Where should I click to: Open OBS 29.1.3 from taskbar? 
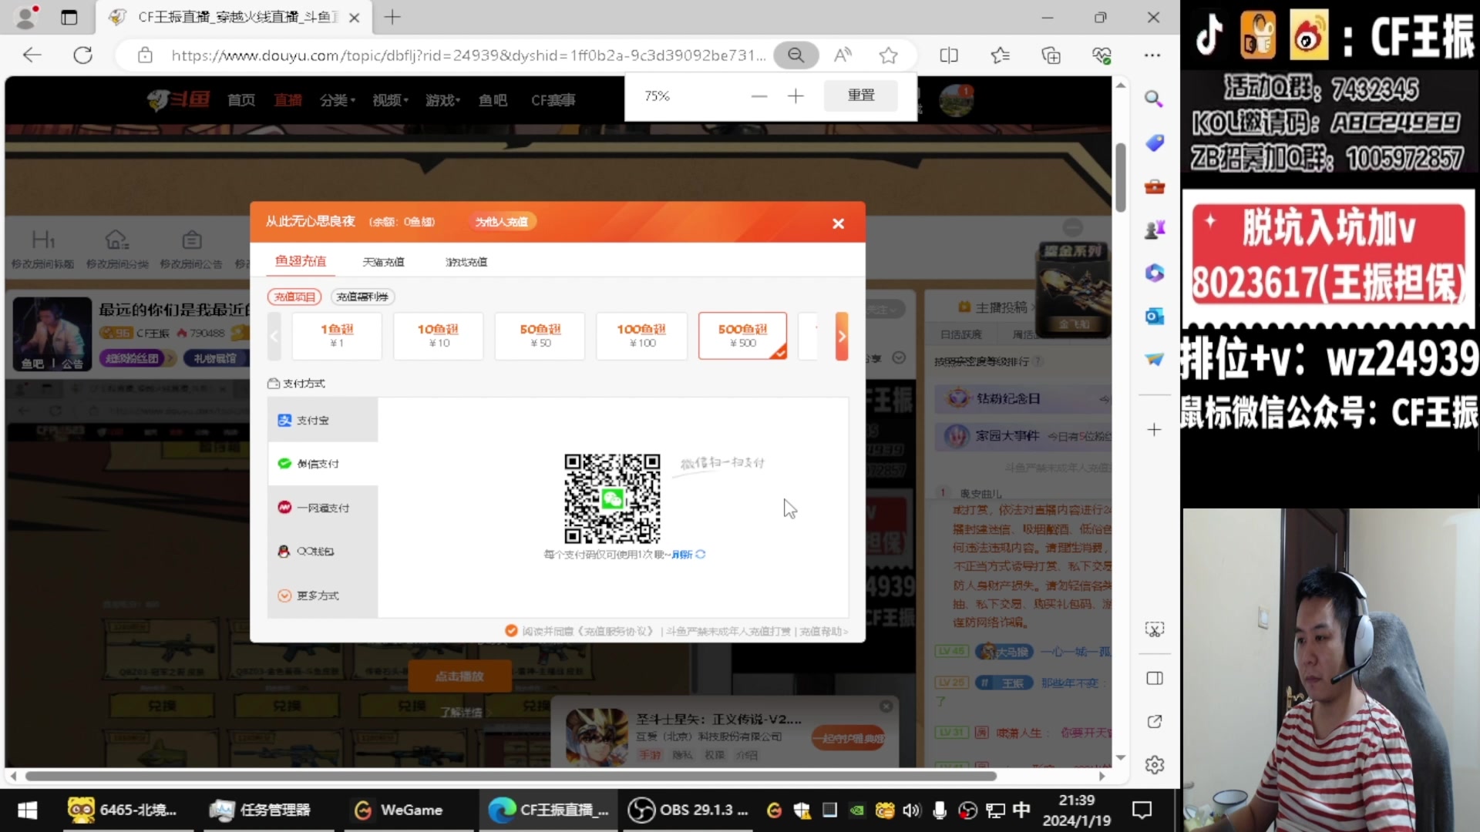coord(688,810)
